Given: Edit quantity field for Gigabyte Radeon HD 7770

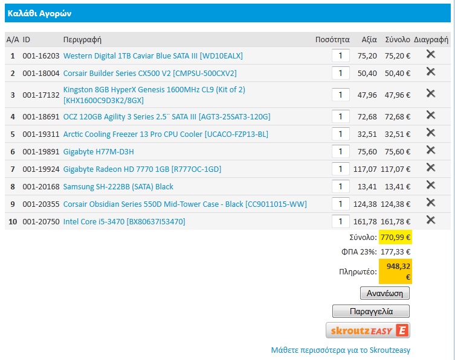Looking at the screenshot, I should [341, 169].
